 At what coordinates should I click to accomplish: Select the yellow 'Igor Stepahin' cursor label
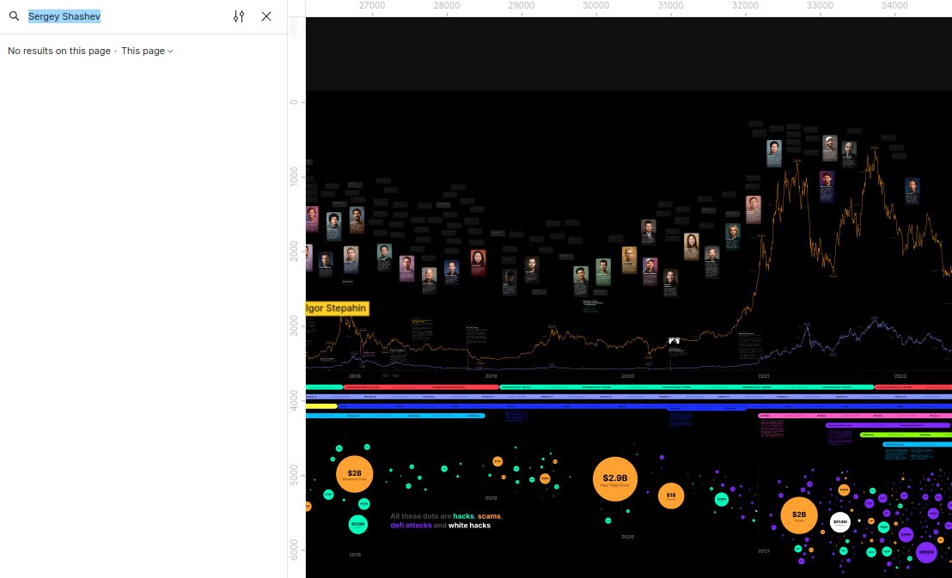337,307
